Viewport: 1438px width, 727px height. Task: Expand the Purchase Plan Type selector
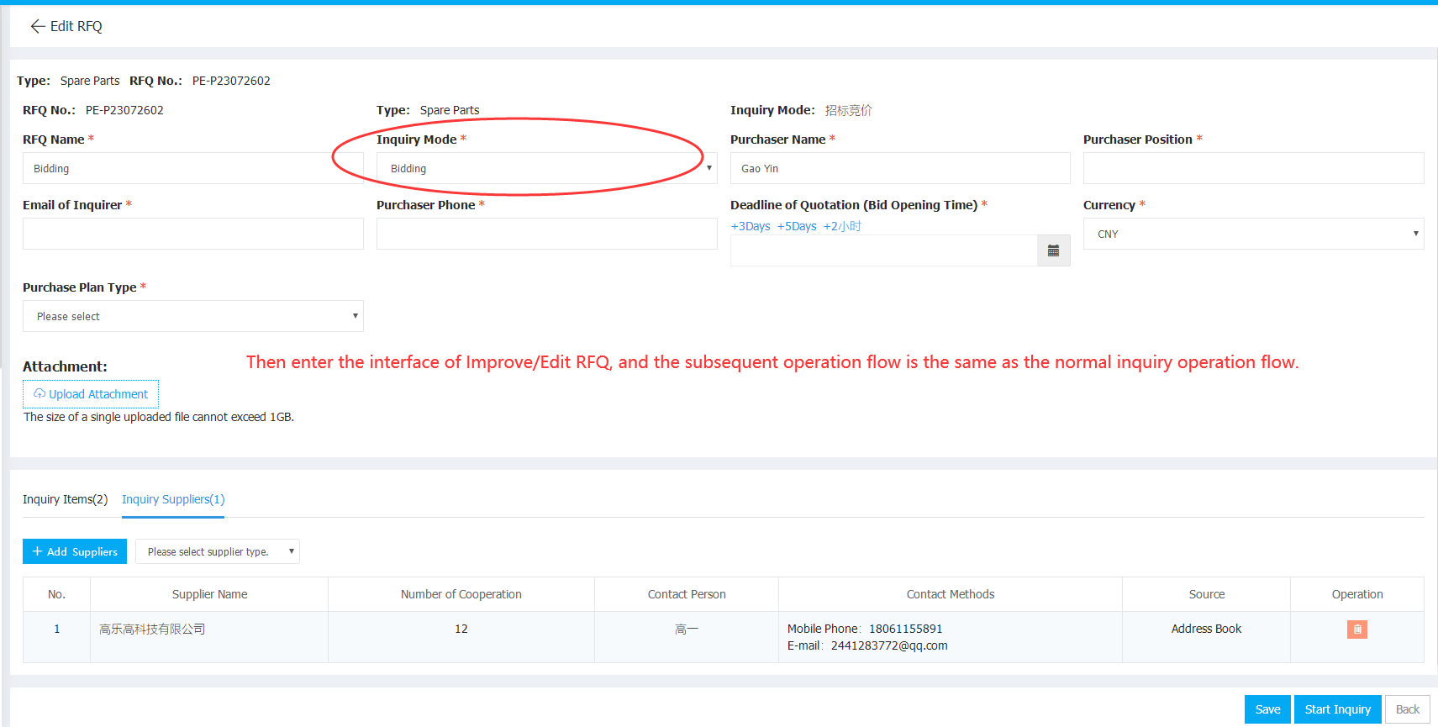[193, 316]
